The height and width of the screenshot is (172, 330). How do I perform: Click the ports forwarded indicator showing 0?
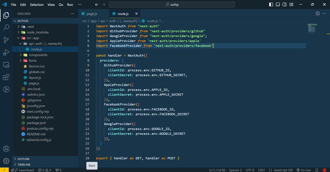59,170
